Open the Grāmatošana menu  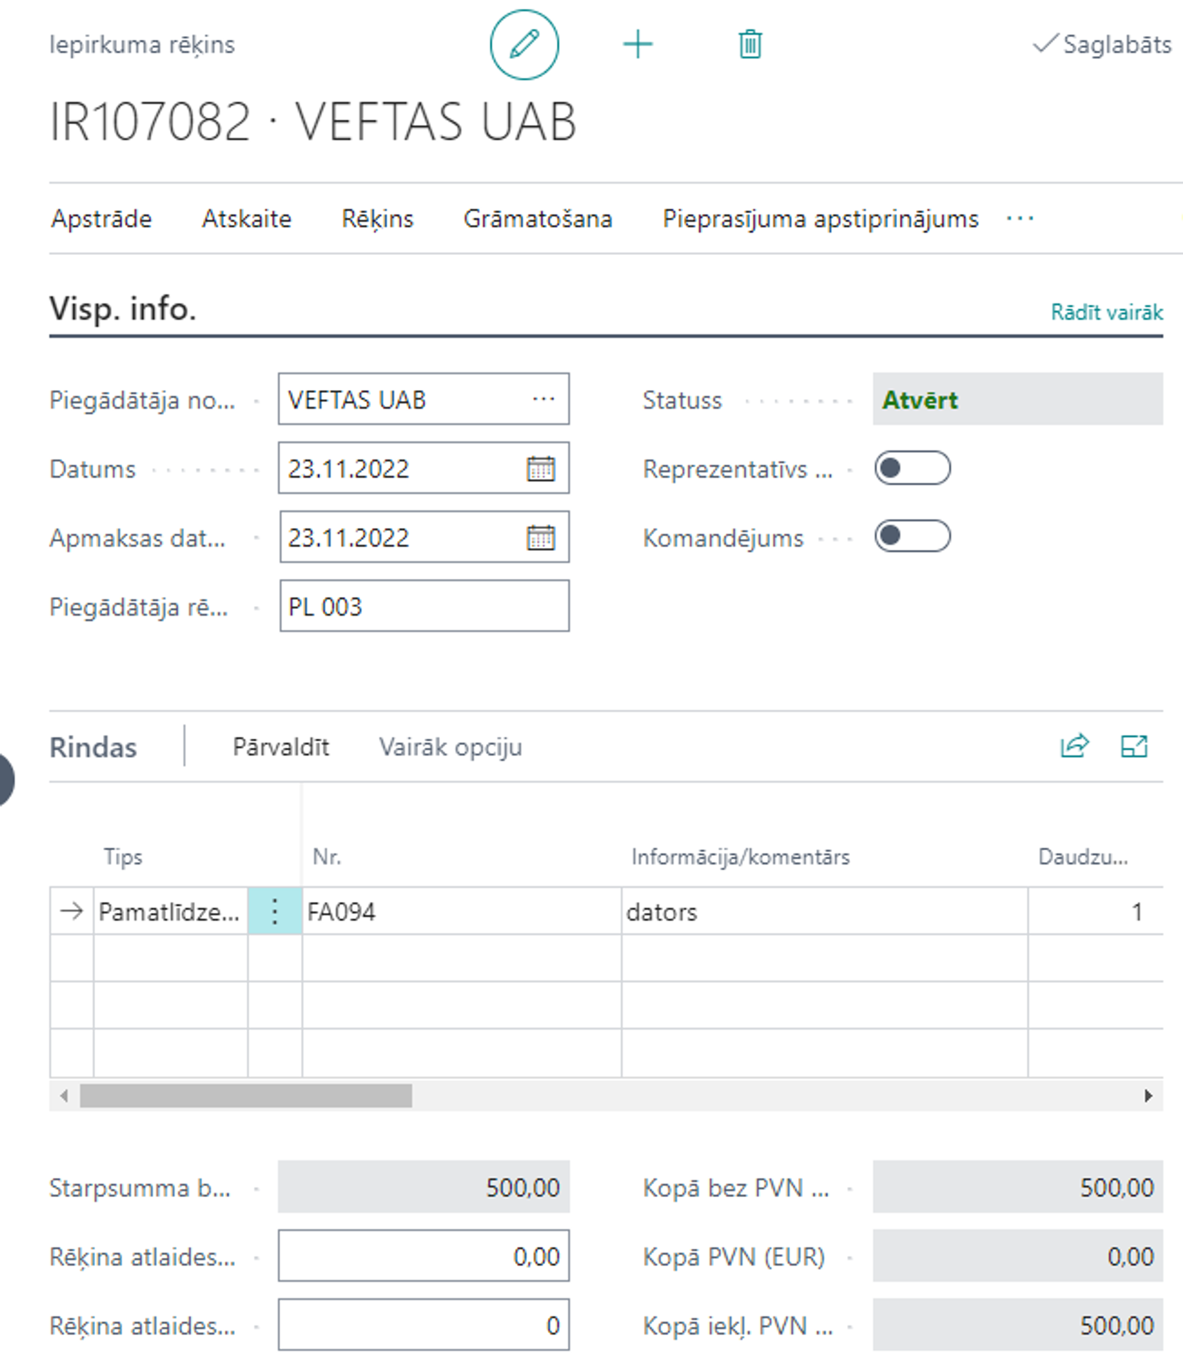click(537, 218)
